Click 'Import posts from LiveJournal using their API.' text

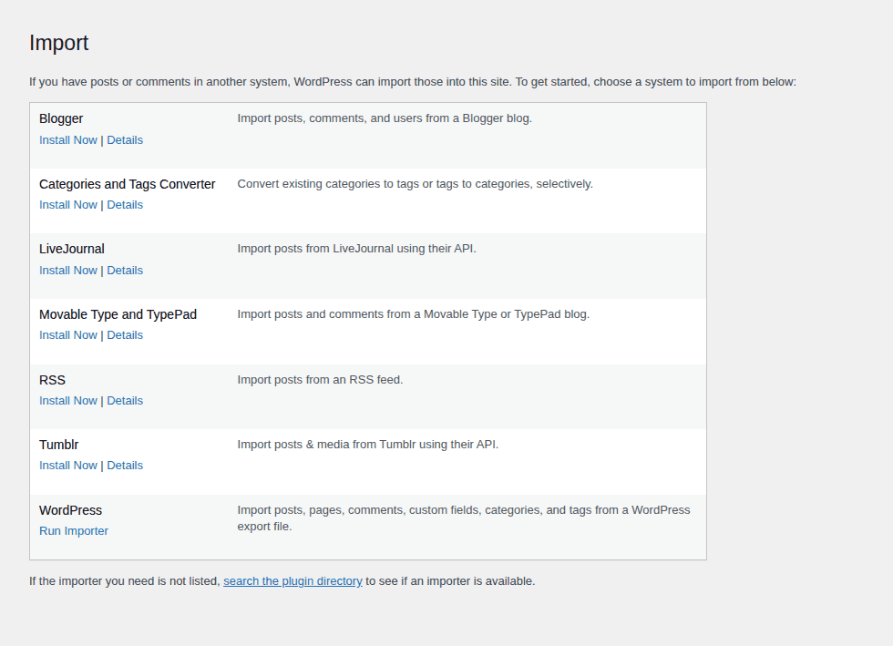[356, 249]
